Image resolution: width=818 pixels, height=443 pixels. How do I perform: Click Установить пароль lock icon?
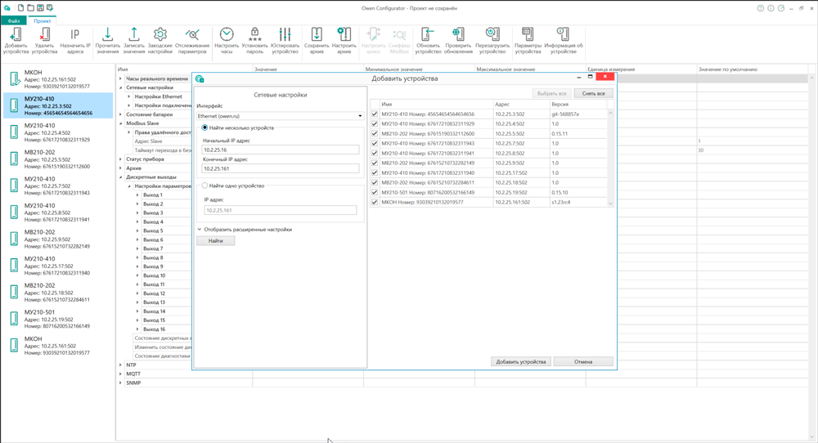tap(254, 35)
